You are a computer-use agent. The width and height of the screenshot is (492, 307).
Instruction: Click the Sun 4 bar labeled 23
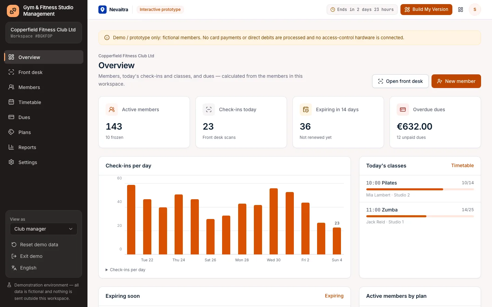point(337,241)
